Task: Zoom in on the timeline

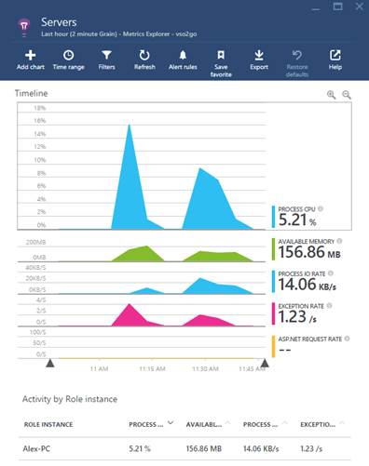Action: [x=332, y=95]
